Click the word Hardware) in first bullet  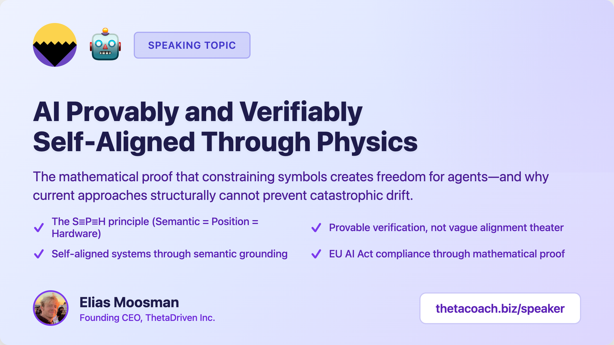[x=76, y=234]
